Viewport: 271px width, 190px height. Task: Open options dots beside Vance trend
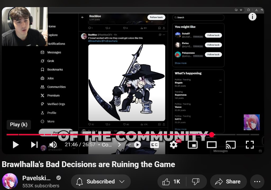click(x=220, y=104)
